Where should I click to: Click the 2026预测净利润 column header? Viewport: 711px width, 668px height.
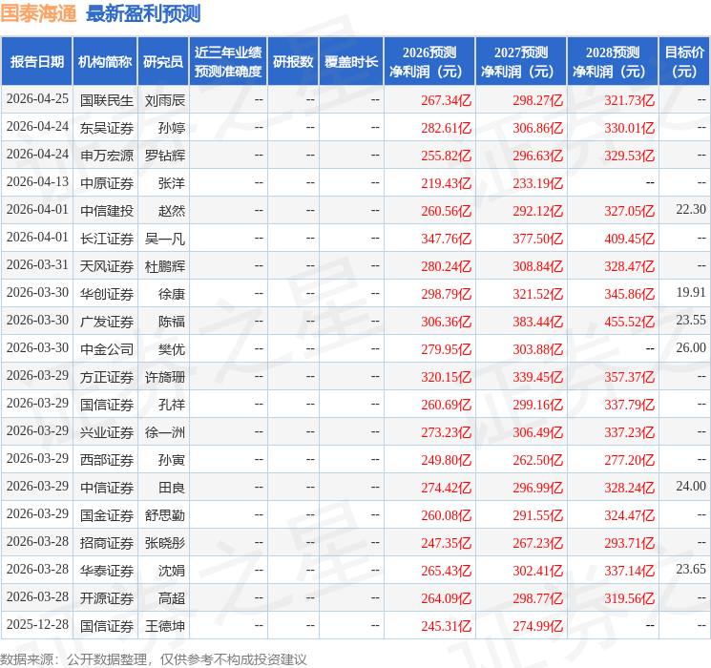pyautogui.click(x=429, y=62)
